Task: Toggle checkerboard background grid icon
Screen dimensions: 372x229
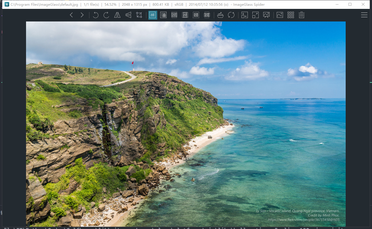Action: click(x=291, y=15)
